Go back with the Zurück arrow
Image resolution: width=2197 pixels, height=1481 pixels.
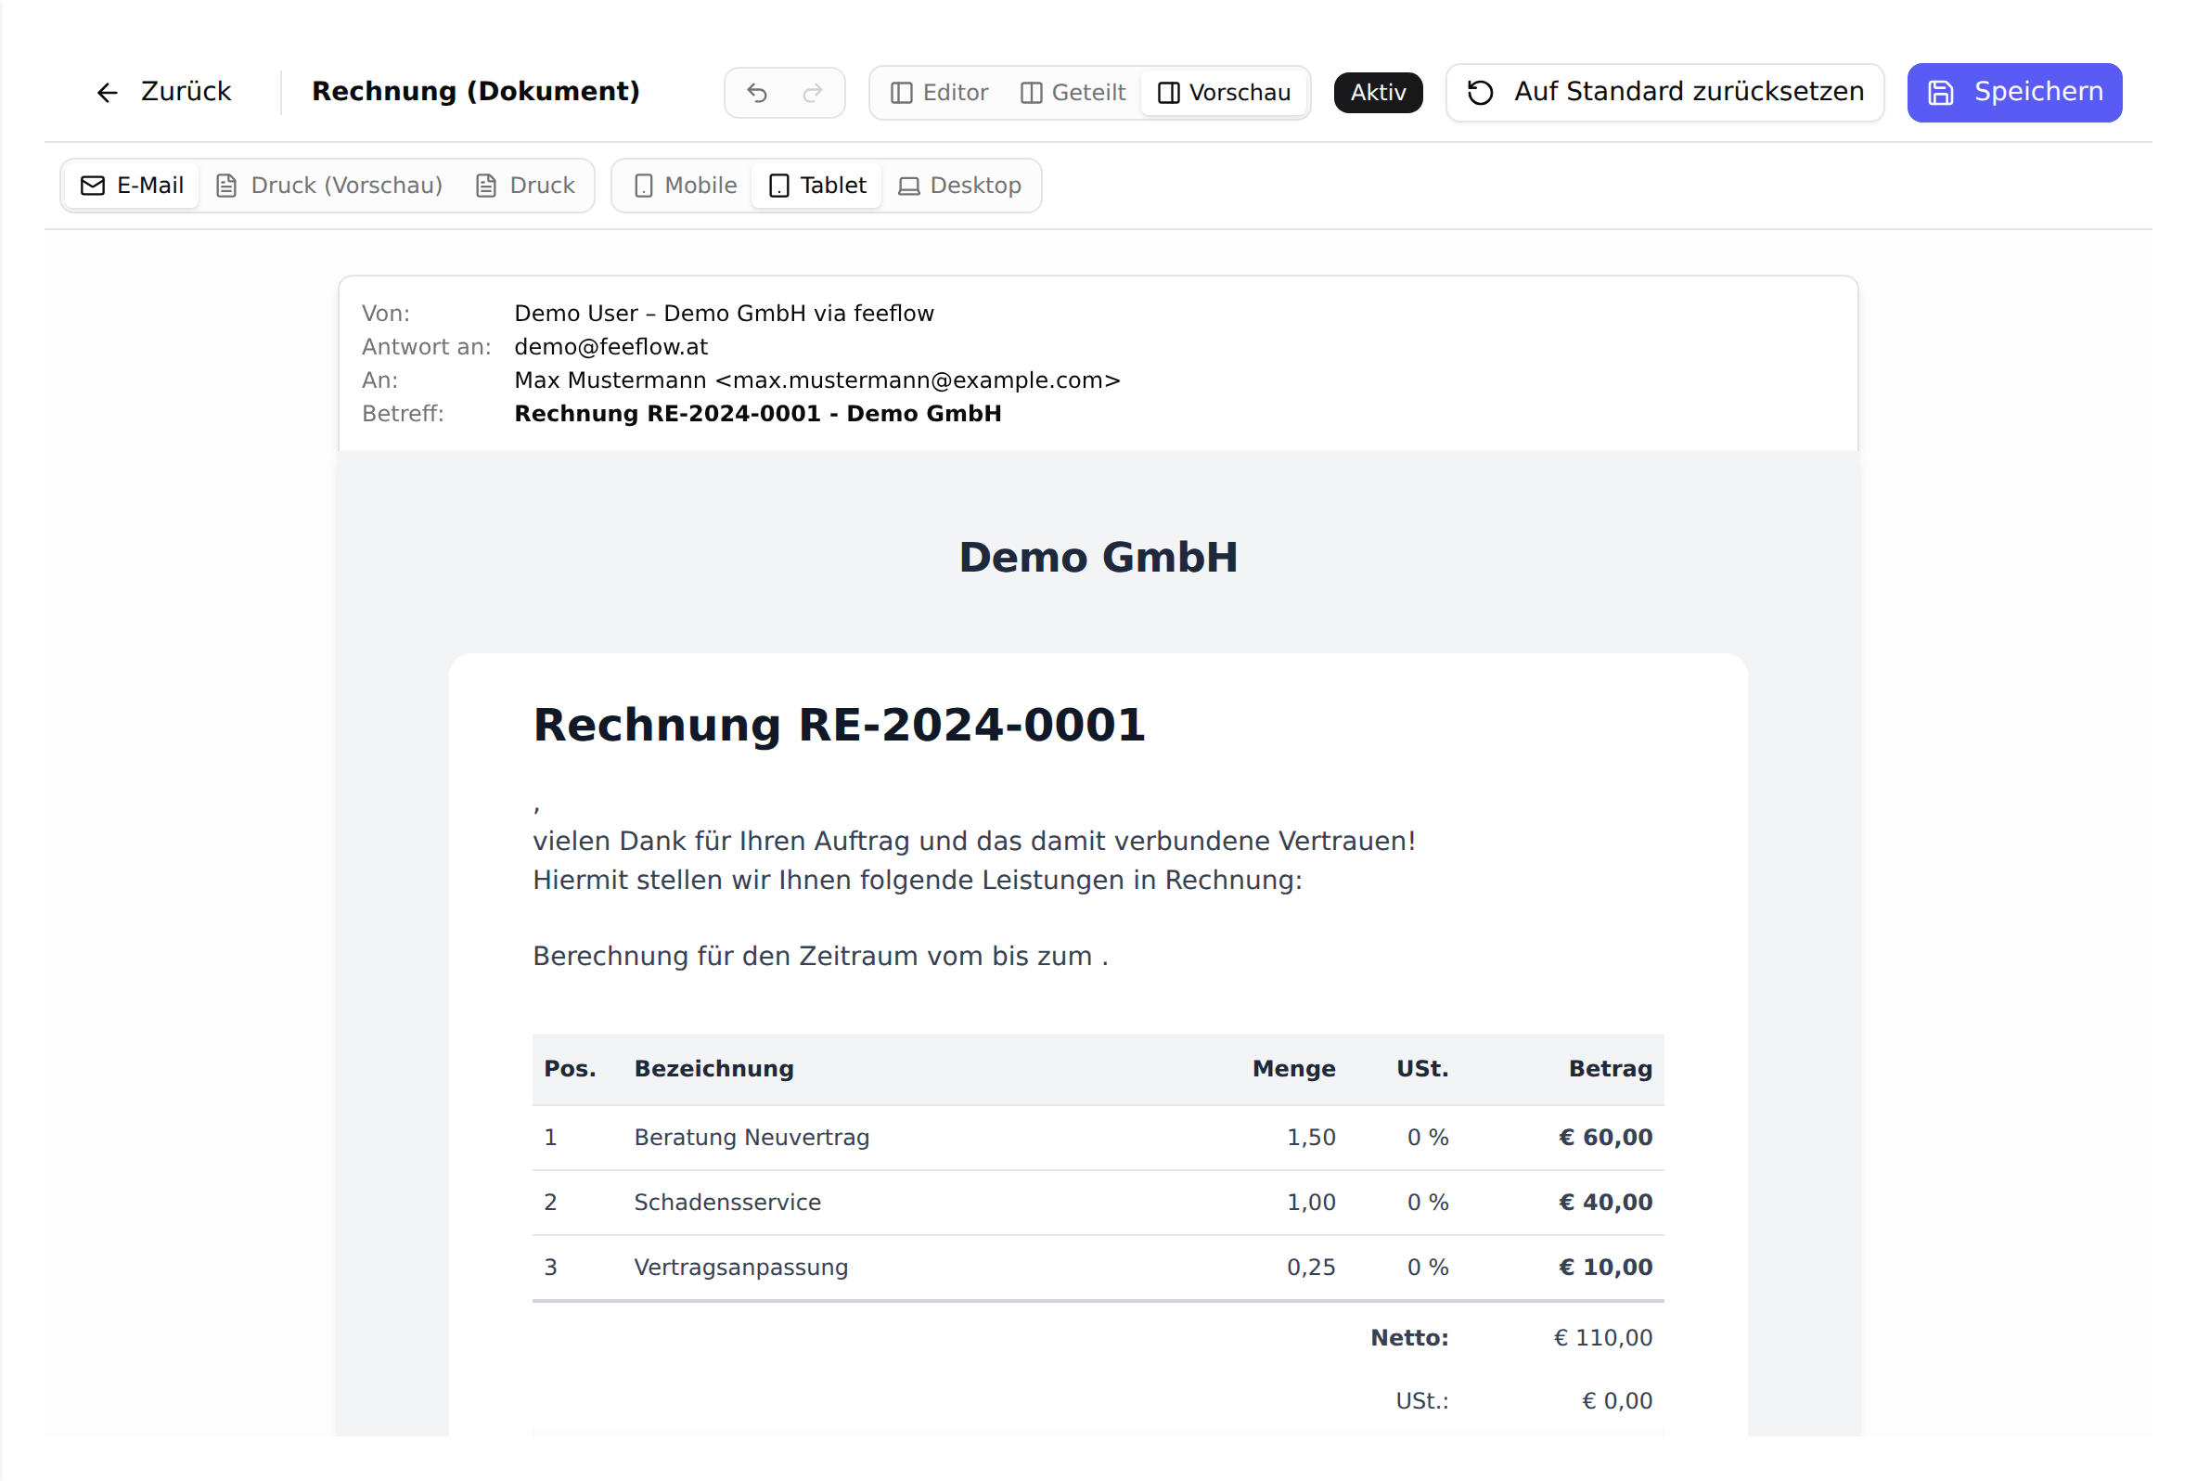162,92
